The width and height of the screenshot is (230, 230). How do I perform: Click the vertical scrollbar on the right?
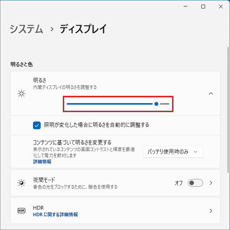click(228, 110)
